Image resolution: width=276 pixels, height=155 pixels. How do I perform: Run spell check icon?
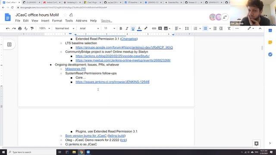pyautogui.click(x=26, y=28)
